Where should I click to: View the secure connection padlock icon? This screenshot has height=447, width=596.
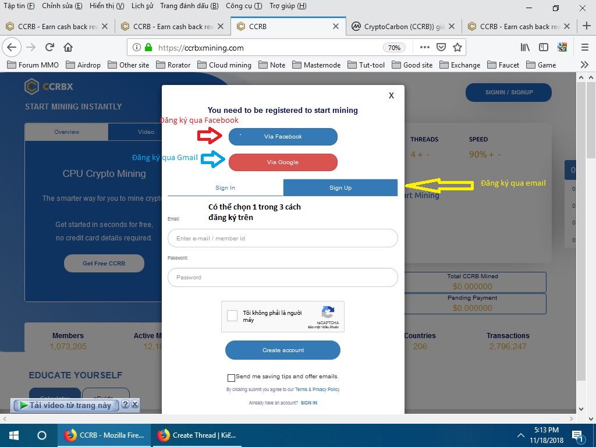[x=148, y=48]
